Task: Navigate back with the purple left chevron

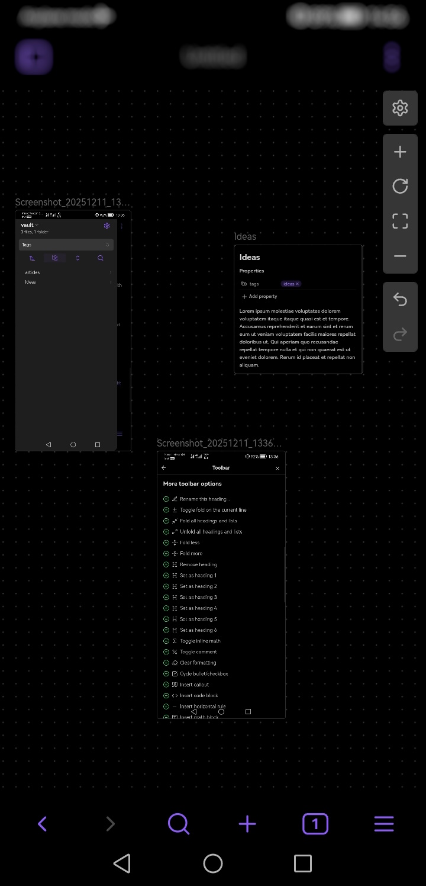Action: (x=43, y=824)
